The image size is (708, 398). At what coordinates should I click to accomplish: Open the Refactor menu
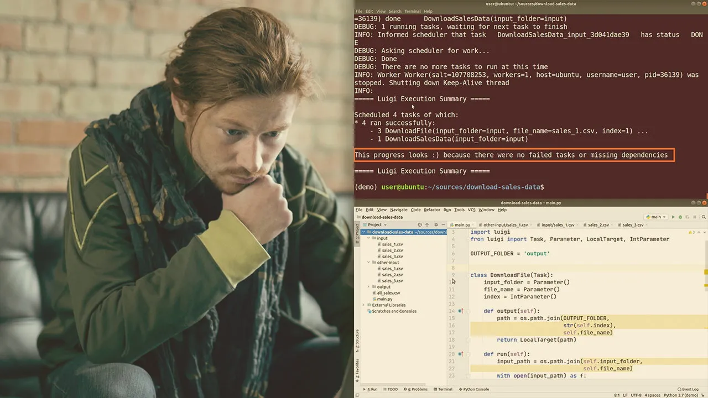(x=432, y=210)
